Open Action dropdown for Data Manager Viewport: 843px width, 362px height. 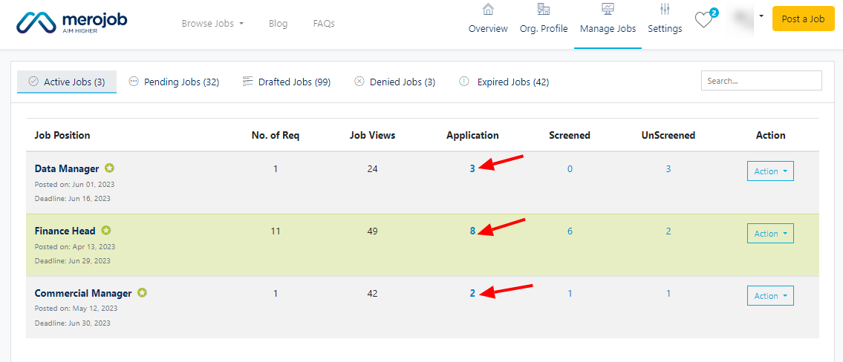(770, 171)
